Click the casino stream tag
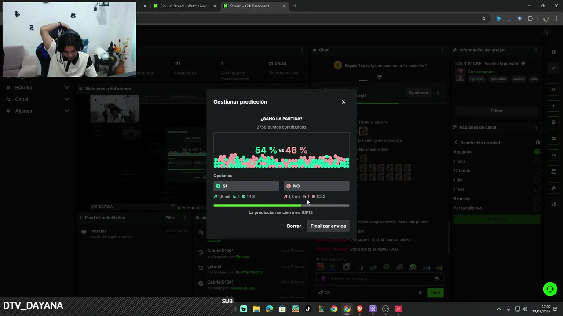The height and width of the screenshot is (316, 563). coord(519,79)
